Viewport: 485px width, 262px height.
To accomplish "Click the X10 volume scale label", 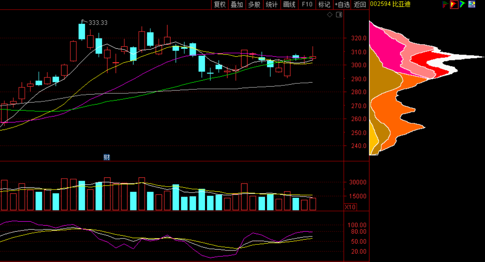I will 350,207.
